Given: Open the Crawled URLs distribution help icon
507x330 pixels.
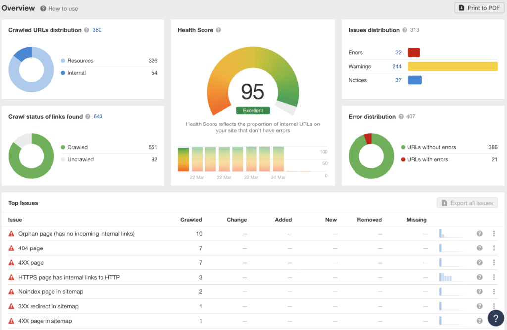Looking at the screenshot, I should point(86,30).
